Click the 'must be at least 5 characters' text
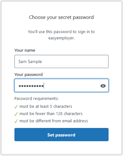123x156 pixels. click(46, 107)
